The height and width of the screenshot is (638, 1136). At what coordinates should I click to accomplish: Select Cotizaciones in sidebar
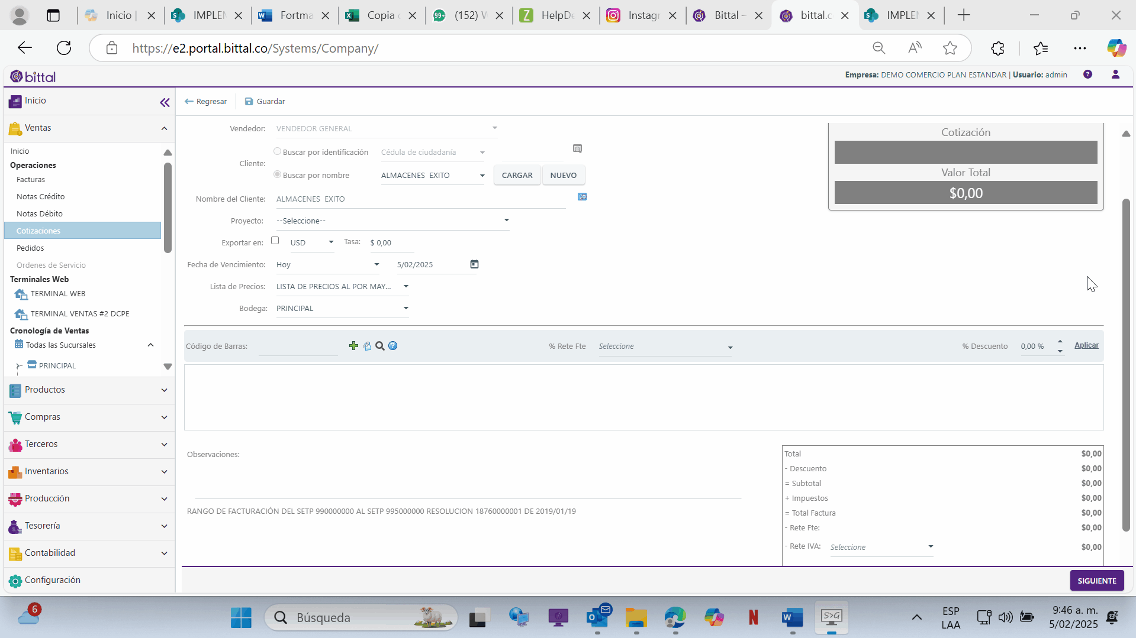82,231
